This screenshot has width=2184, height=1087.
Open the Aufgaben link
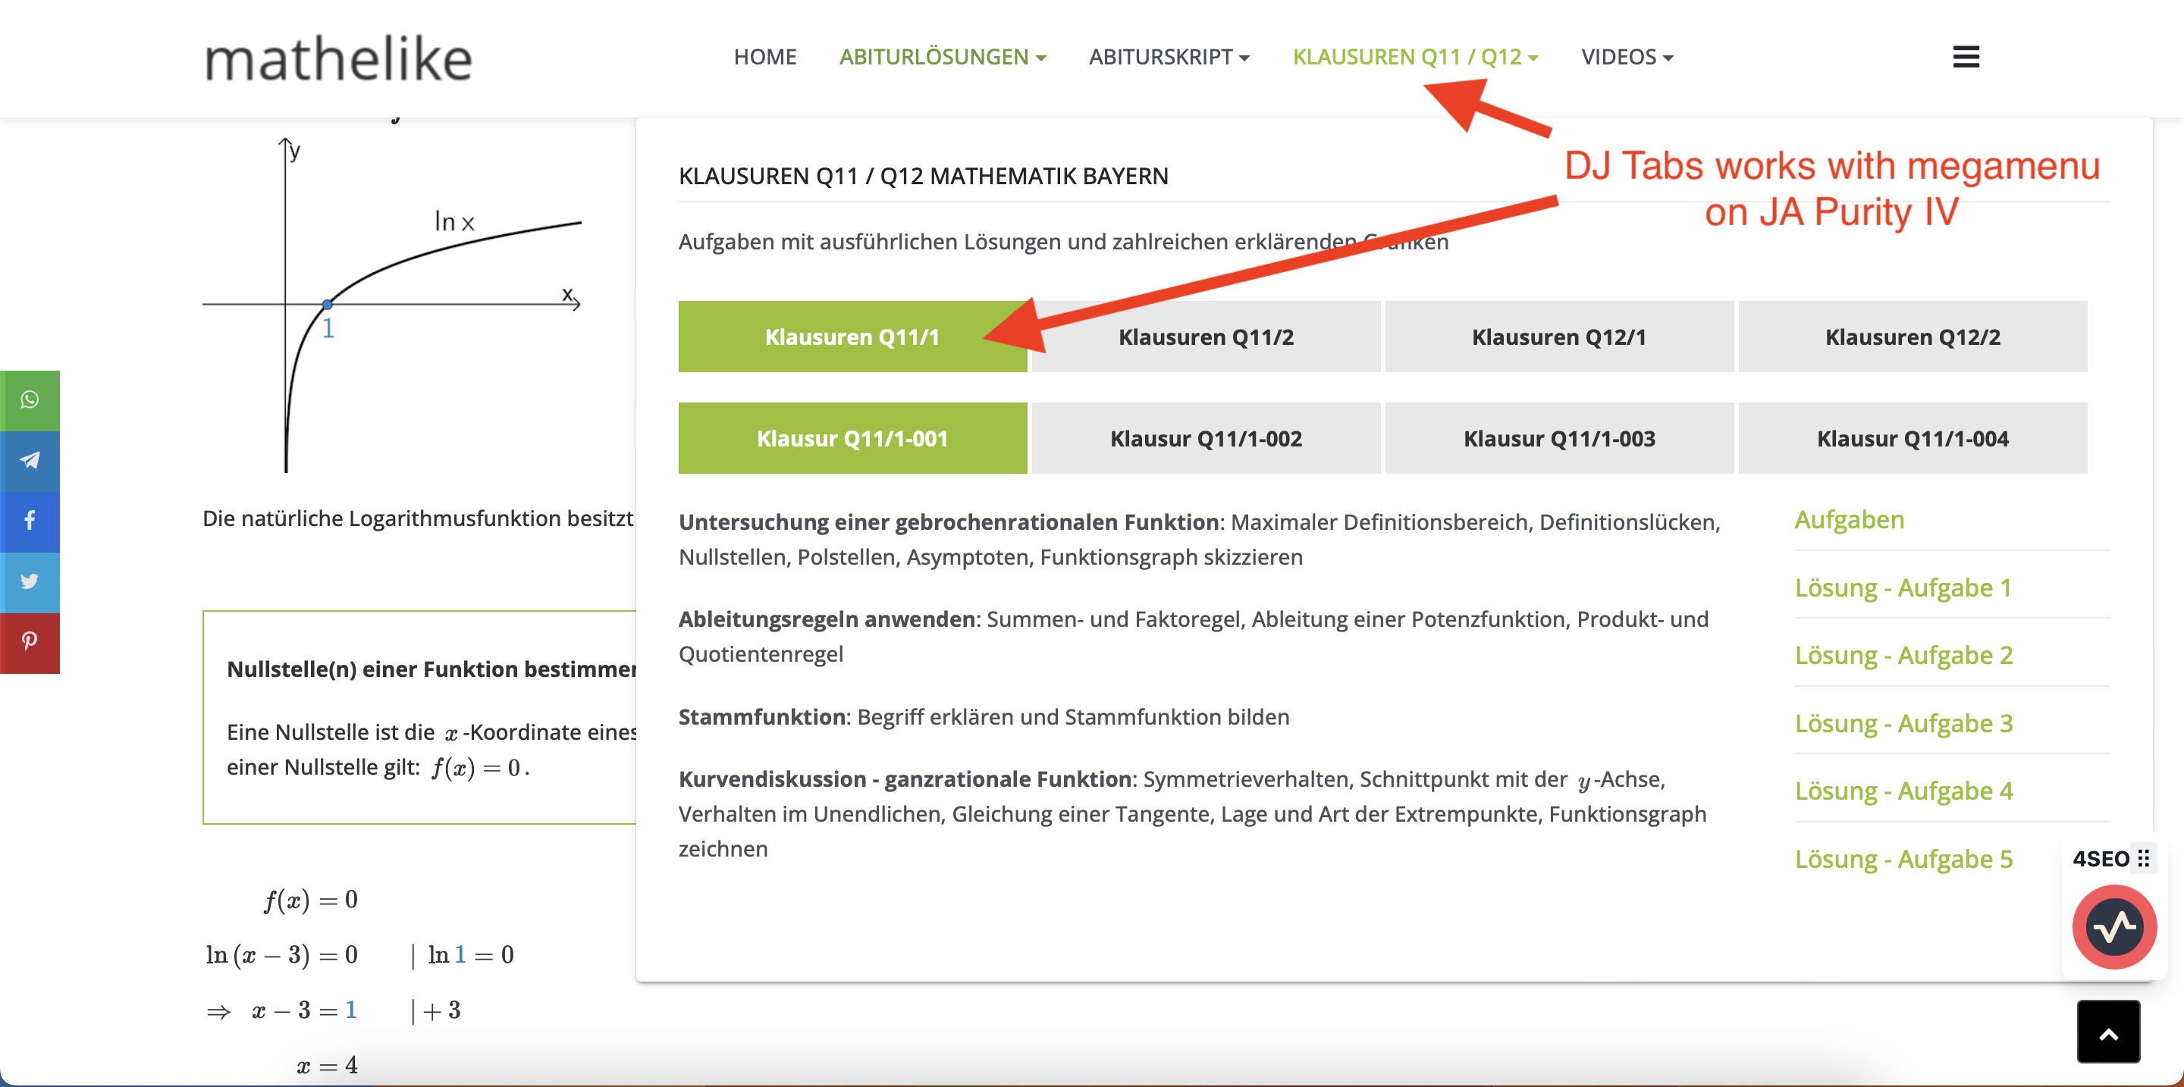tap(1849, 519)
